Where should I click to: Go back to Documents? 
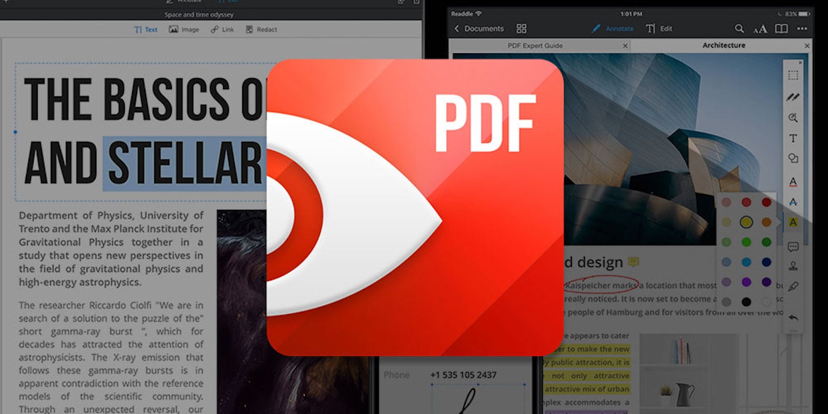(x=479, y=28)
